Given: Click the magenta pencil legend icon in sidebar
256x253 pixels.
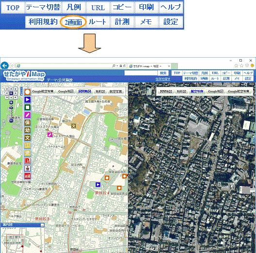Looking at the screenshot, I should coord(27,115).
